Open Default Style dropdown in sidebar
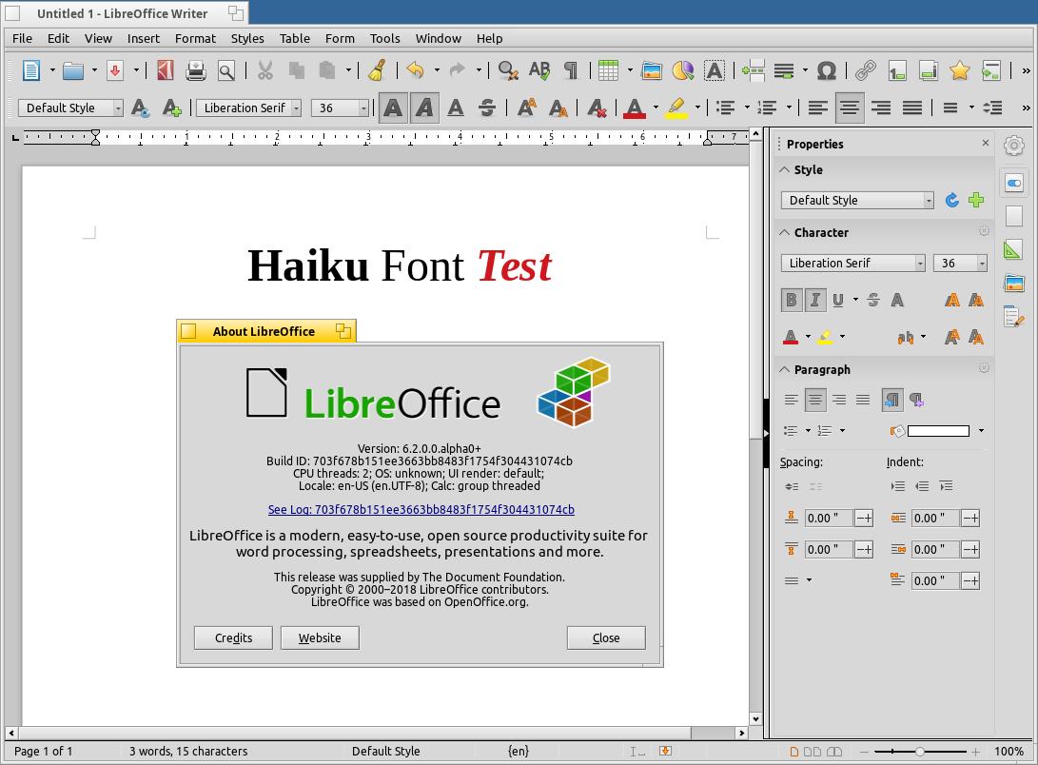Screen dimensions: 1038x765 coord(929,200)
